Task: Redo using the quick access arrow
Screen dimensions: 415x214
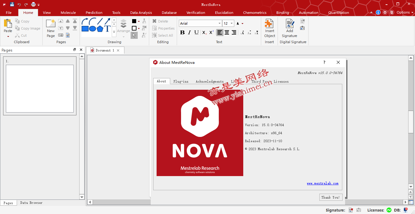Action: (x=26, y=4)
